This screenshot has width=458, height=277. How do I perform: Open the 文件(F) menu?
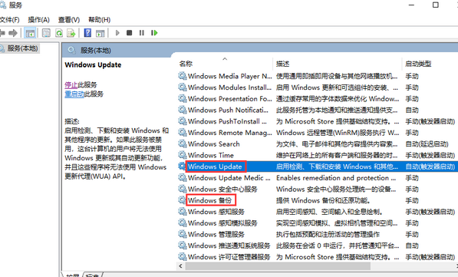coord(9,20)
